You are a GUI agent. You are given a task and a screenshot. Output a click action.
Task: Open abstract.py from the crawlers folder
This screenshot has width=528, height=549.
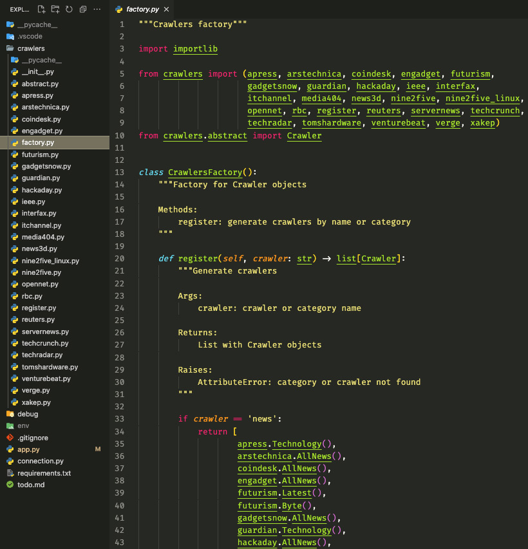pos(55,84)
